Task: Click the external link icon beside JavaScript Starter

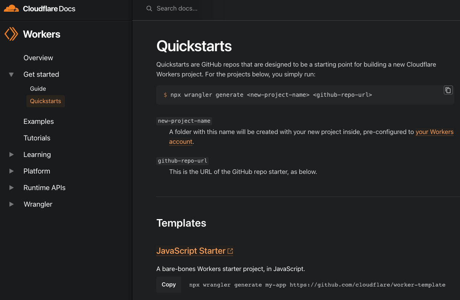Action: click(230, 251)
